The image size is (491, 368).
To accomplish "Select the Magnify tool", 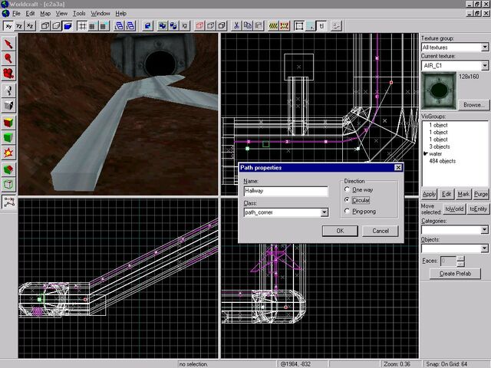I will coord(8,59).
